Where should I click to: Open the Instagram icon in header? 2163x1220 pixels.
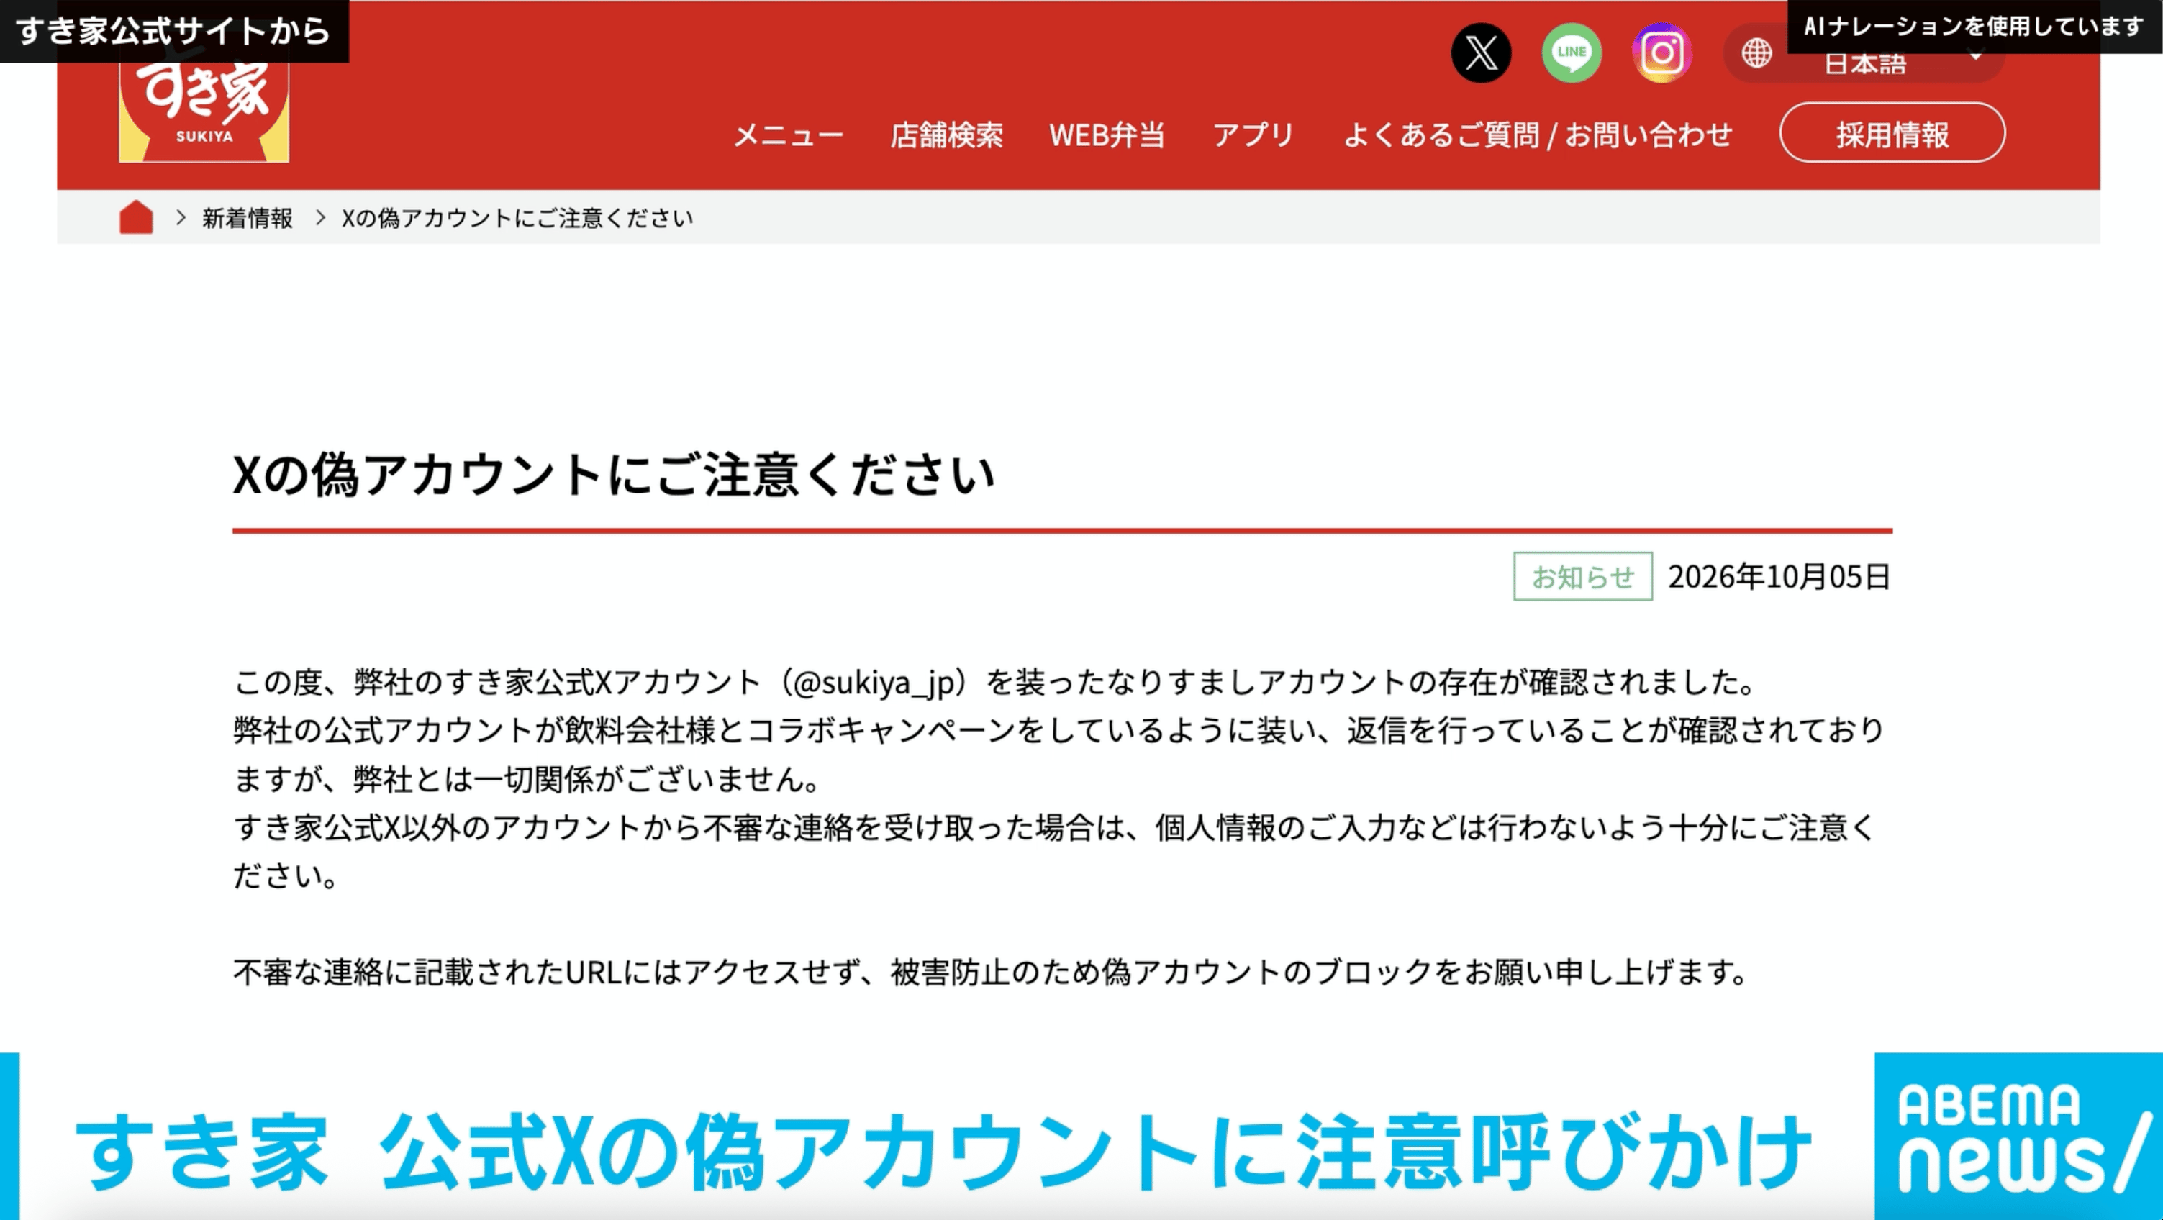point(1661,53)
